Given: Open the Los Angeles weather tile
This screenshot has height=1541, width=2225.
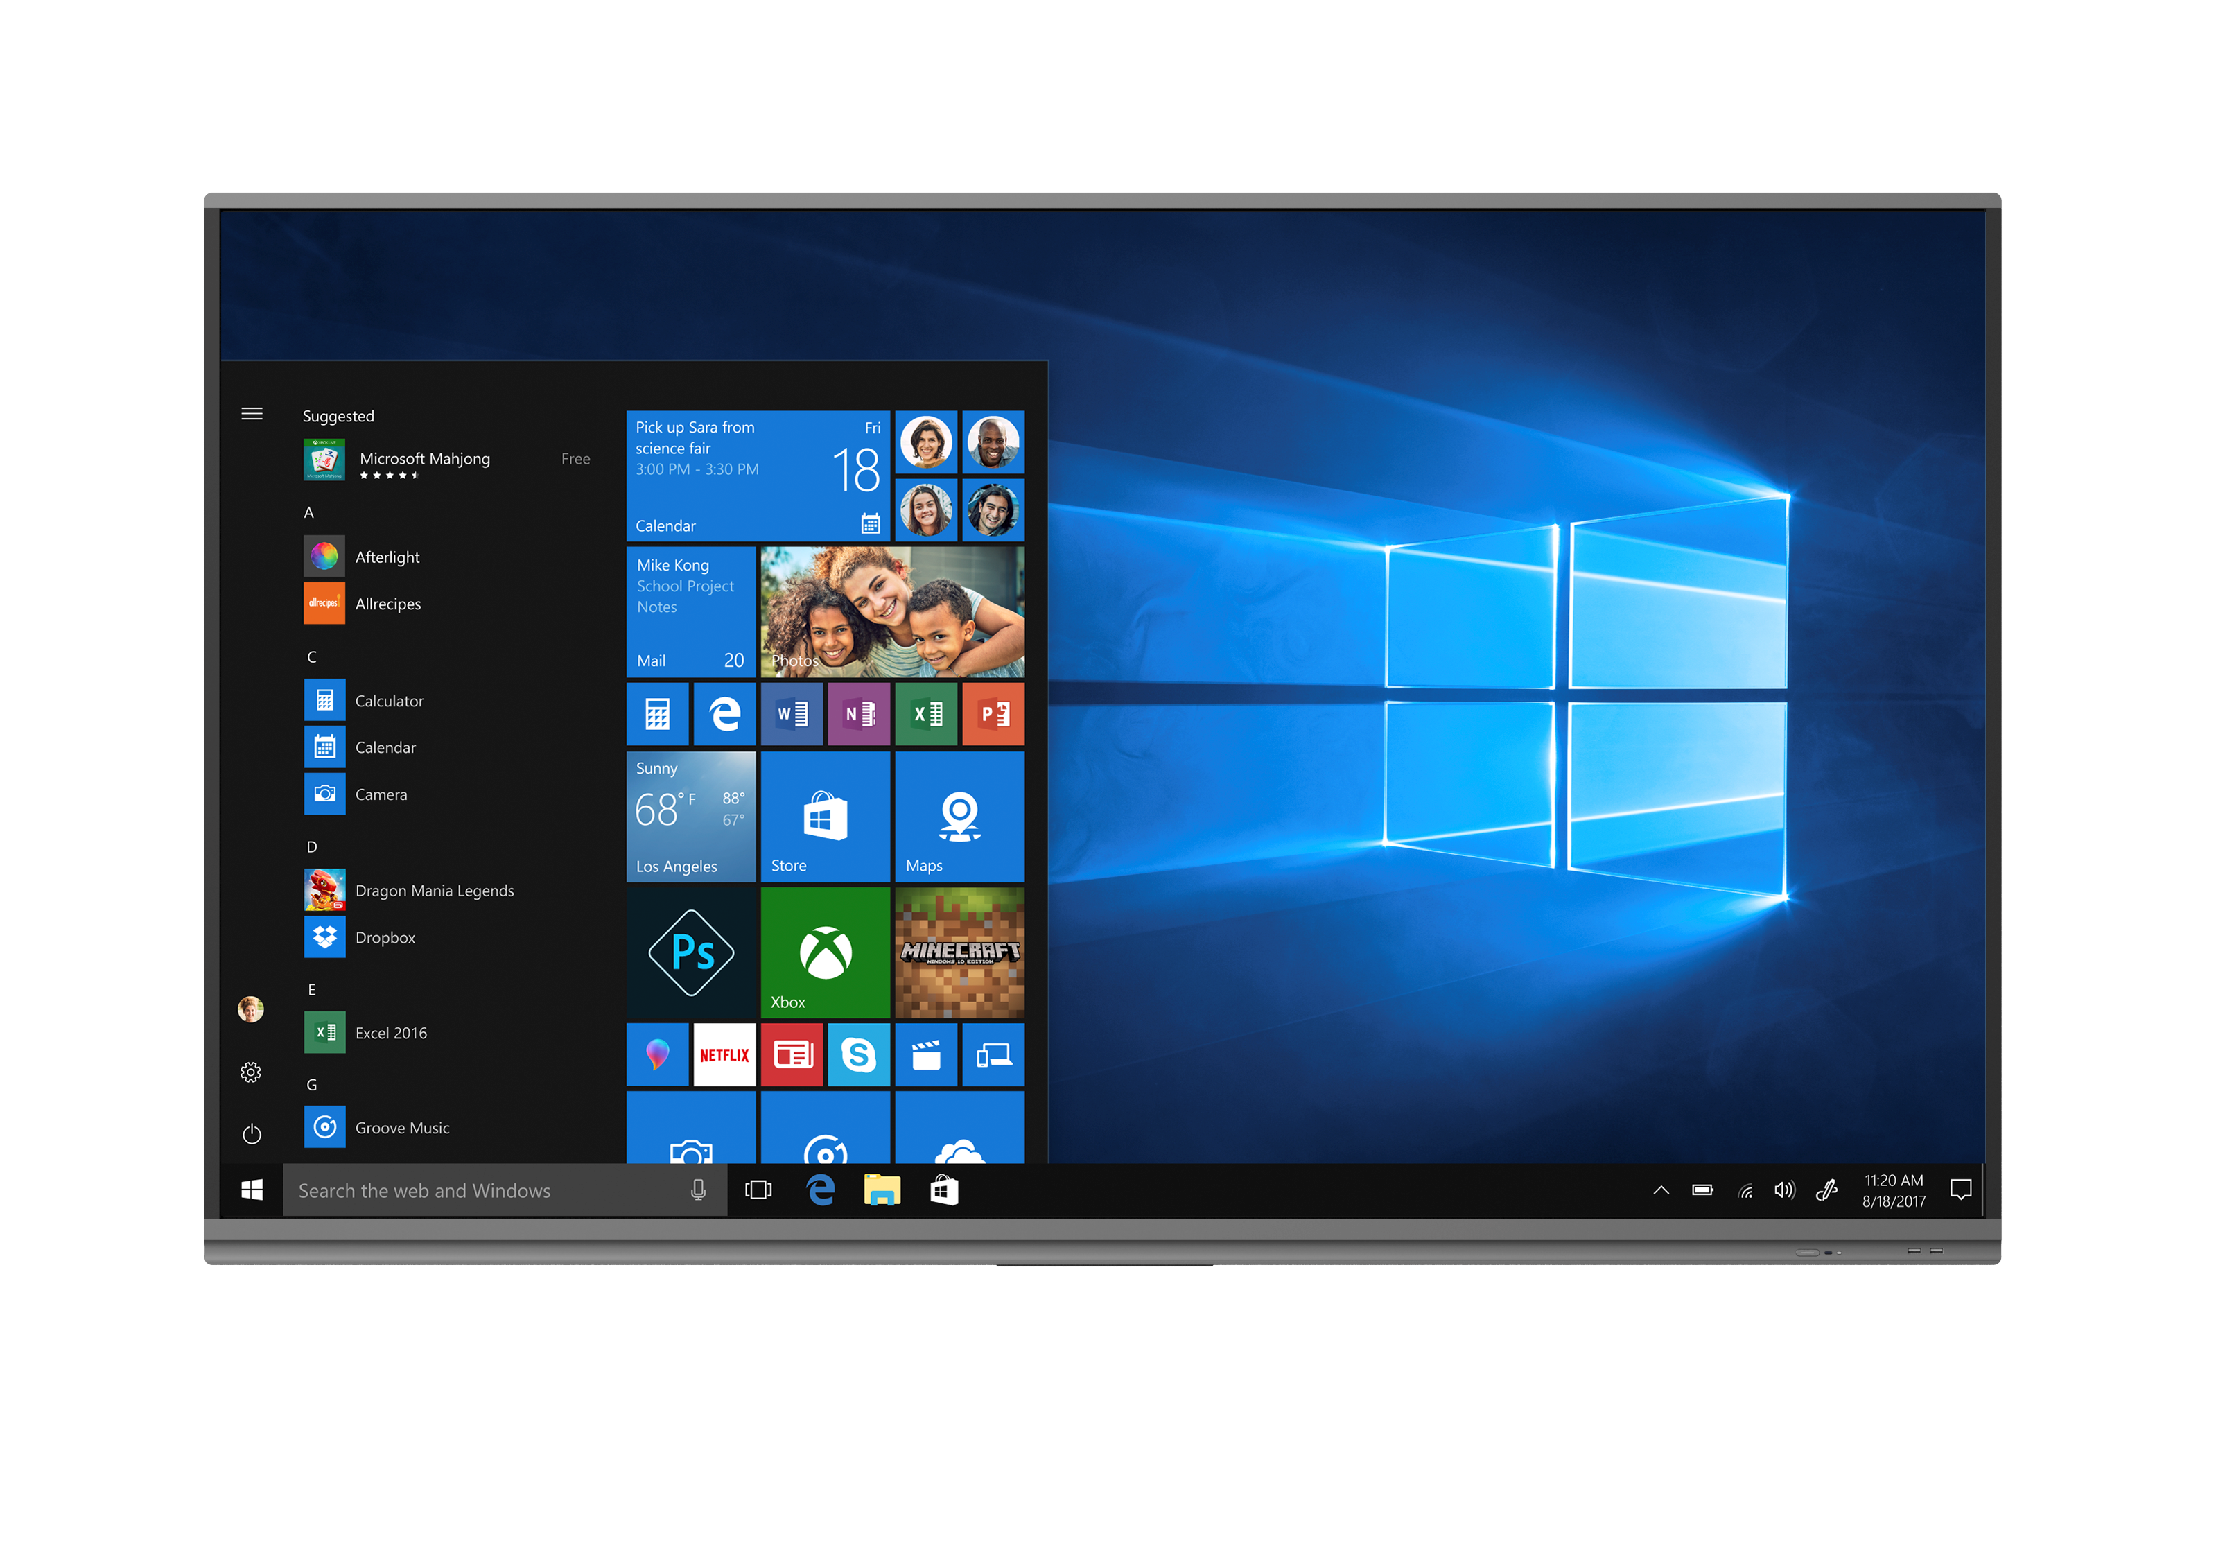Looking at the screenshot, I should tap(691, 816).
